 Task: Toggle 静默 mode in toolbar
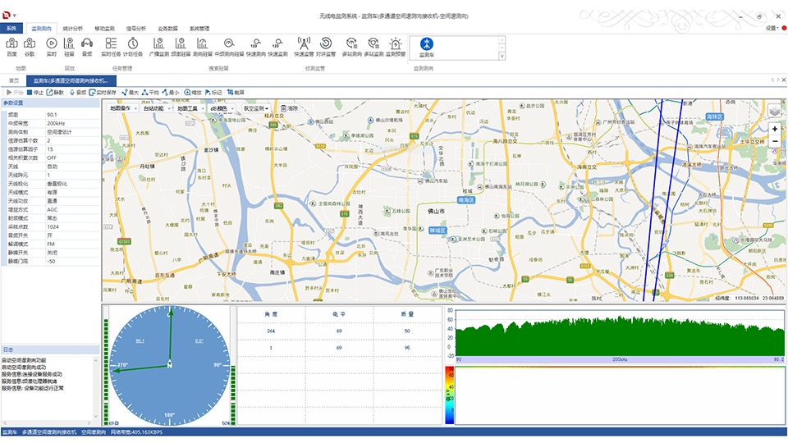pyautogui.click(x=55, y=93)
